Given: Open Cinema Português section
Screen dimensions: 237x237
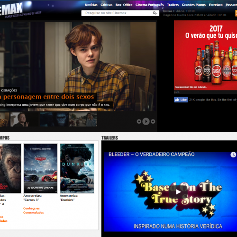Looking at the screenshot, I should coord(149,5).
